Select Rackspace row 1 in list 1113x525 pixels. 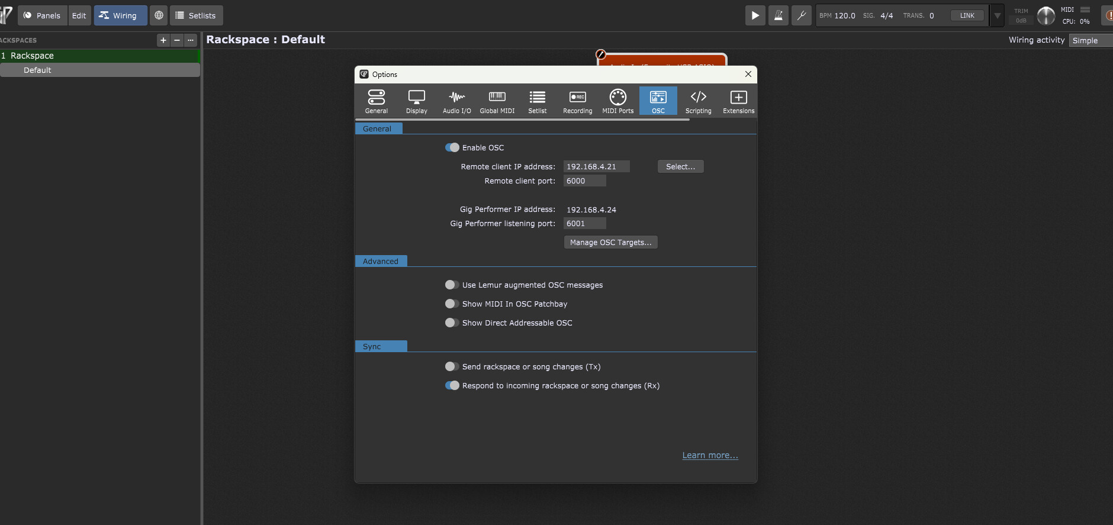(x=99, y=56)
